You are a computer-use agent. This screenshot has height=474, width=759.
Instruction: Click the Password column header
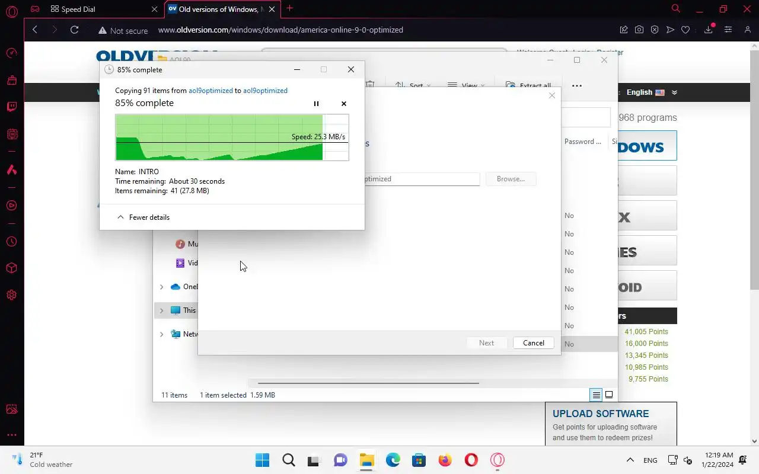[582, 142]
